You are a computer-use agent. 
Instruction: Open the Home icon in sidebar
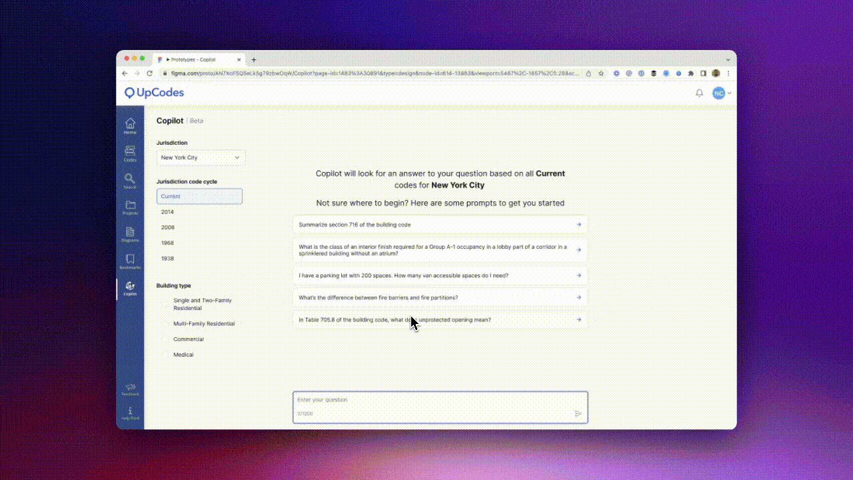pyautogui.click(x=130, y=125)
